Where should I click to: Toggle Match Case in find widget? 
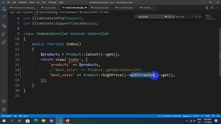pyautogui.click(x=166, y=17)
